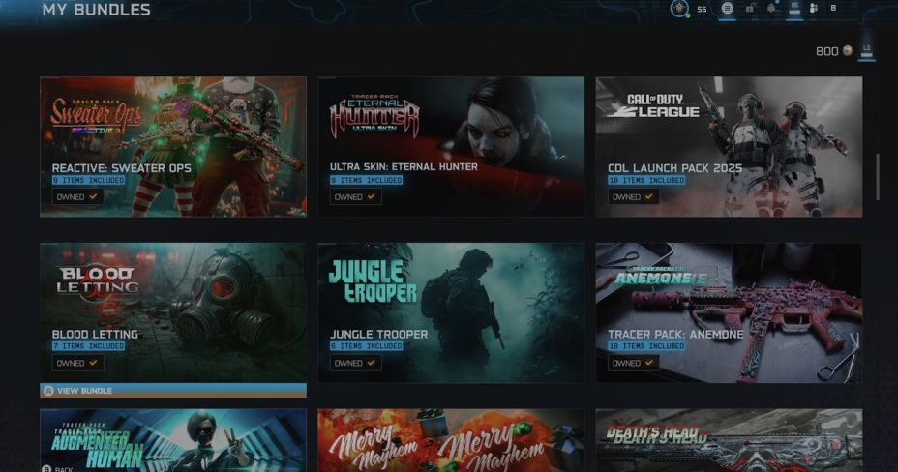Click Owned checkmark on Reactive: Sweater Ops

click(93, 196)
